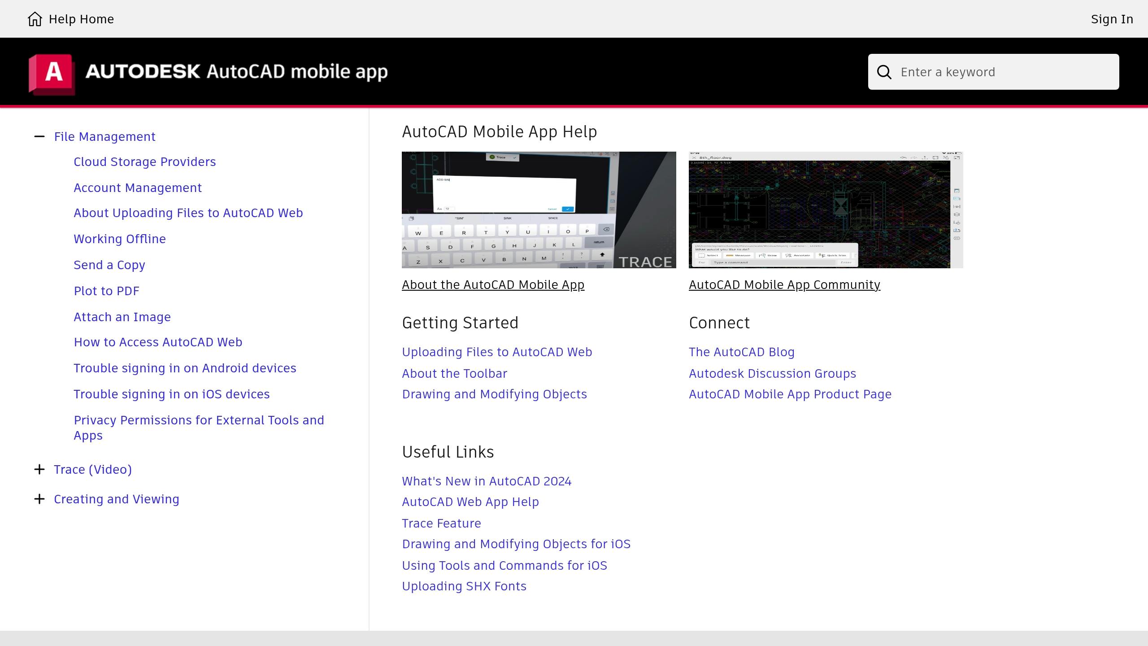Screen dimensions: 1148x646
Task: Click the Help Home house icon
Action: tap(35, 19)
